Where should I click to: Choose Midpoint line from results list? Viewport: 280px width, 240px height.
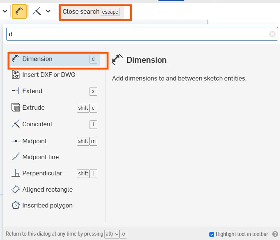(x=40, y=157)
